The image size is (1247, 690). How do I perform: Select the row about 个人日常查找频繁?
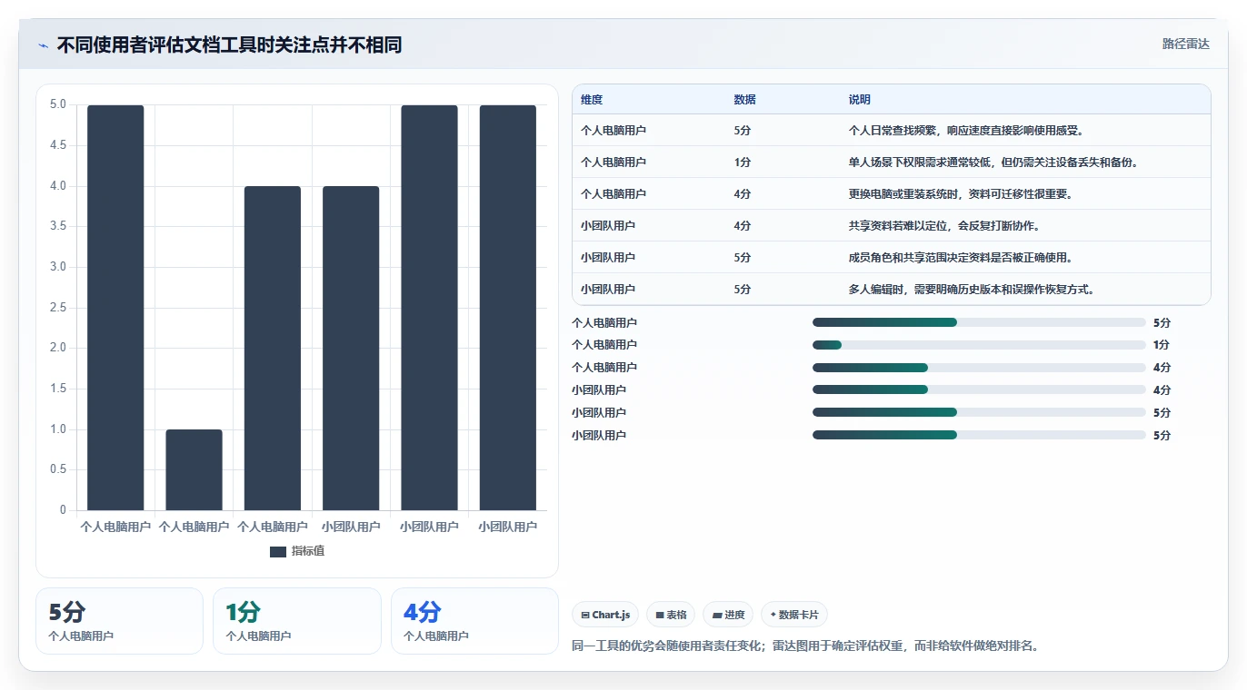892,131
